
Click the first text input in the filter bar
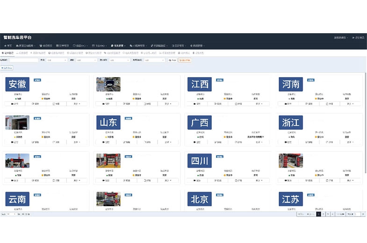[x=23, y=60]
